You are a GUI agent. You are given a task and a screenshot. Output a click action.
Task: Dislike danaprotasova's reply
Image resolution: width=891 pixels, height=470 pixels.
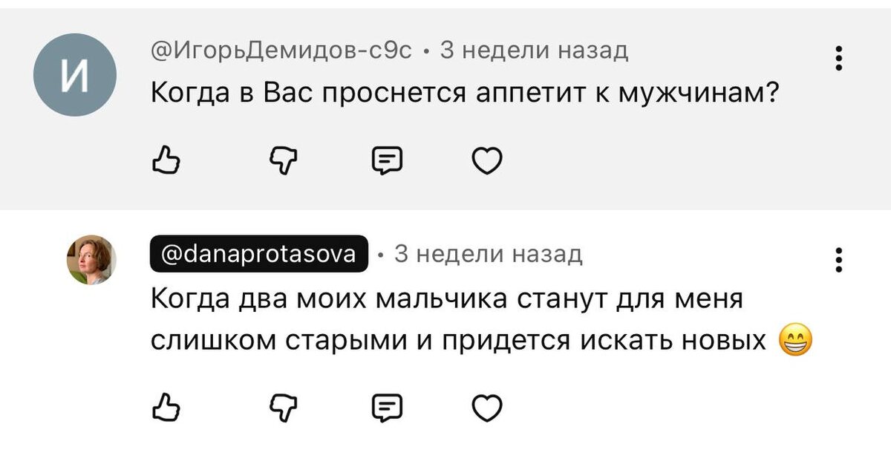point(284,406)
